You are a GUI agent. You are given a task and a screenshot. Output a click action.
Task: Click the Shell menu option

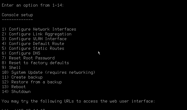pyautogui.click(x=11, y=68)
